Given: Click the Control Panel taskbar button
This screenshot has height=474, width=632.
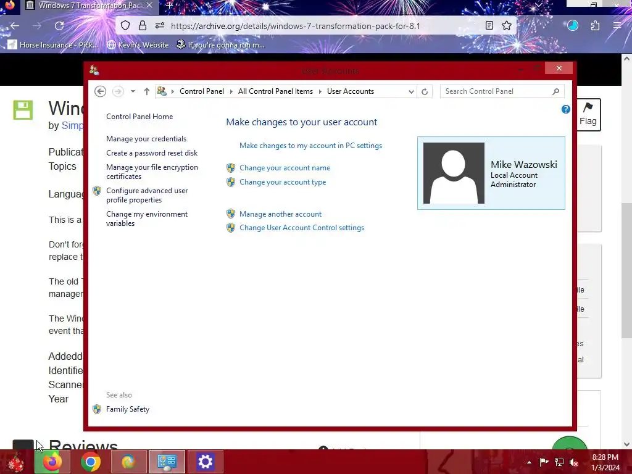Looking at the screenshot, I should pos(167,462).
